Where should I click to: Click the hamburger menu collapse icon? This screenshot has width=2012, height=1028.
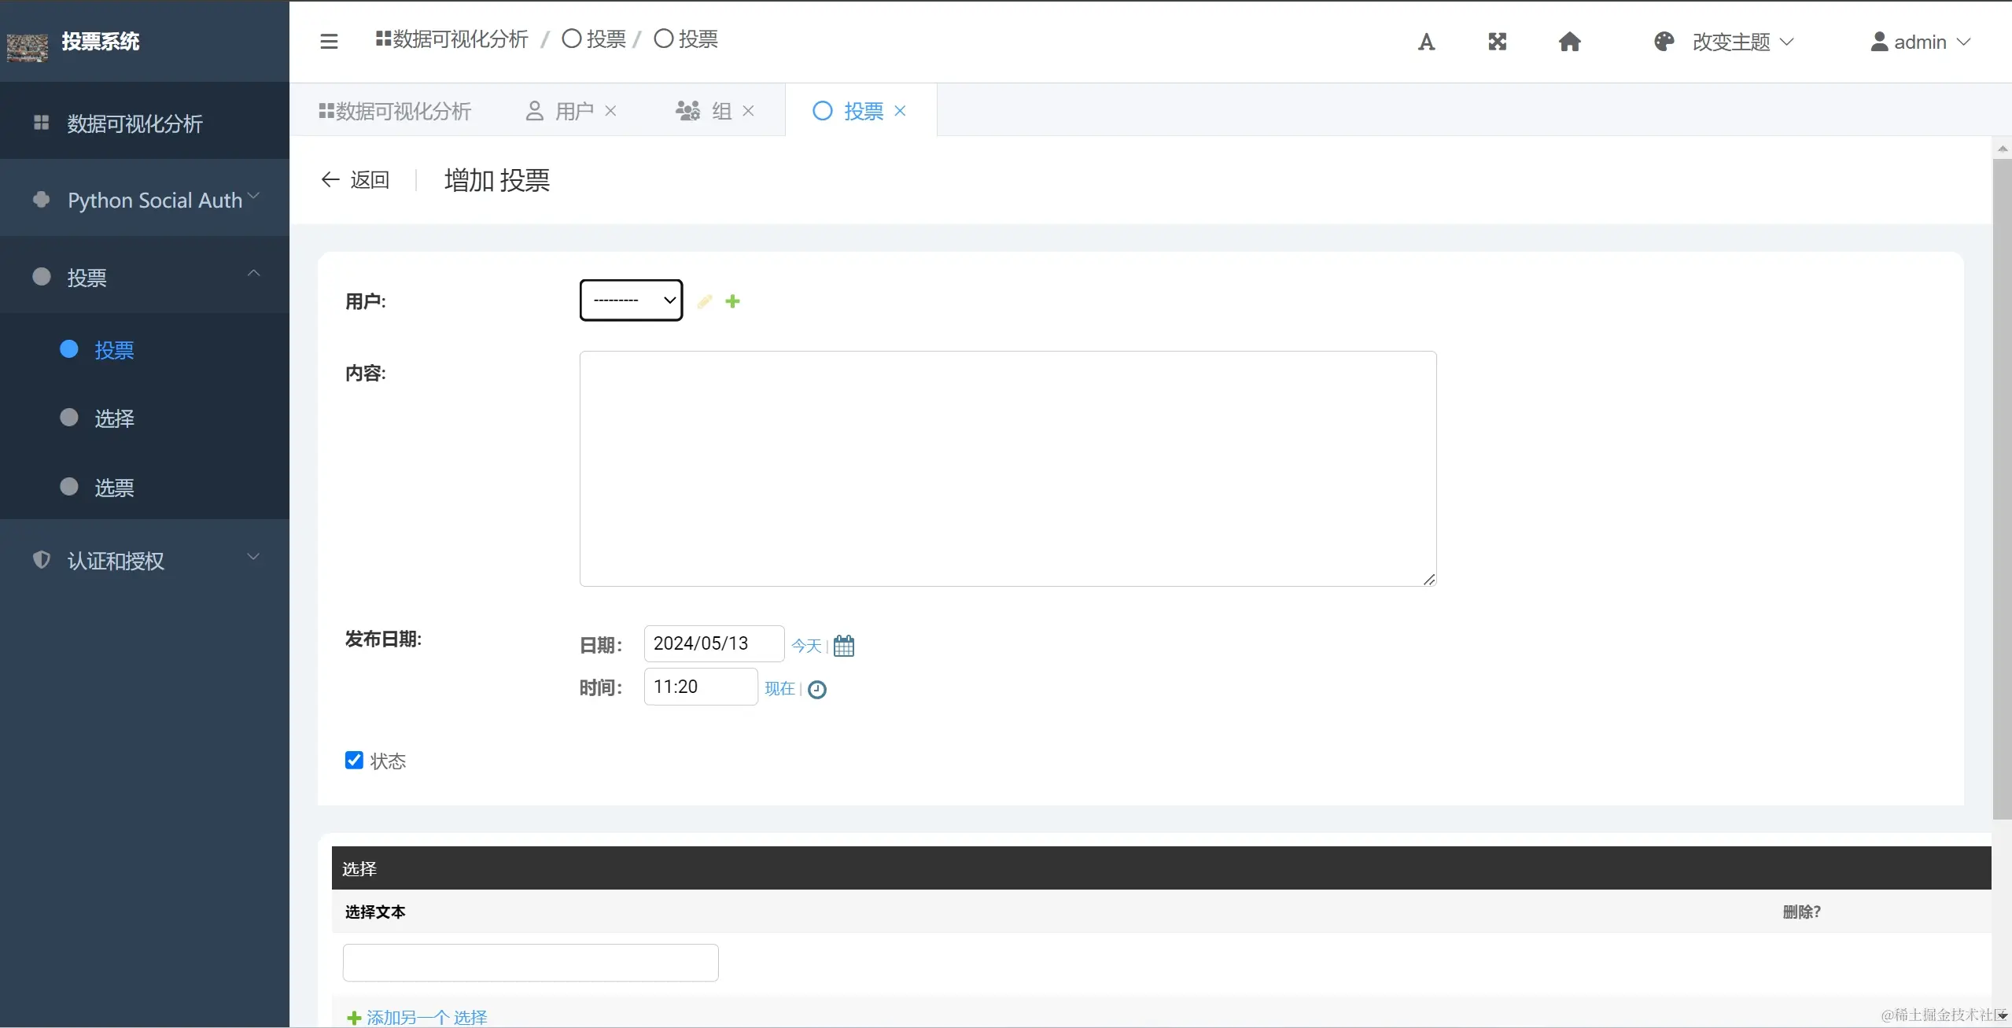click(x=329, y=41)
